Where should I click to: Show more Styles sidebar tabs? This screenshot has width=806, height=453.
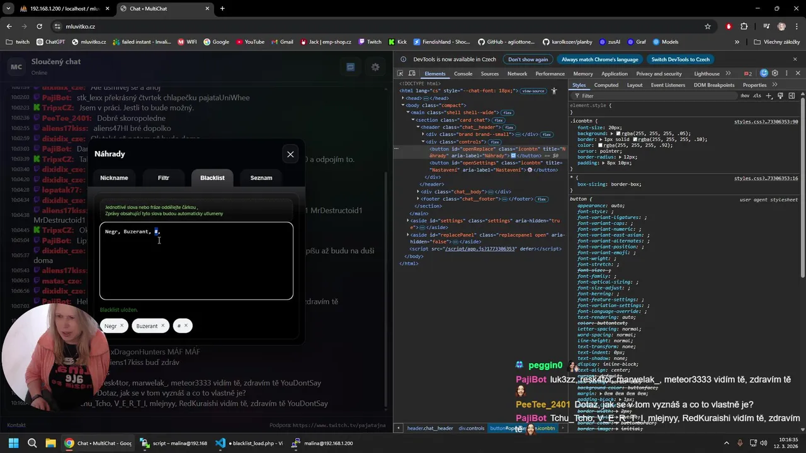point(775,85)
